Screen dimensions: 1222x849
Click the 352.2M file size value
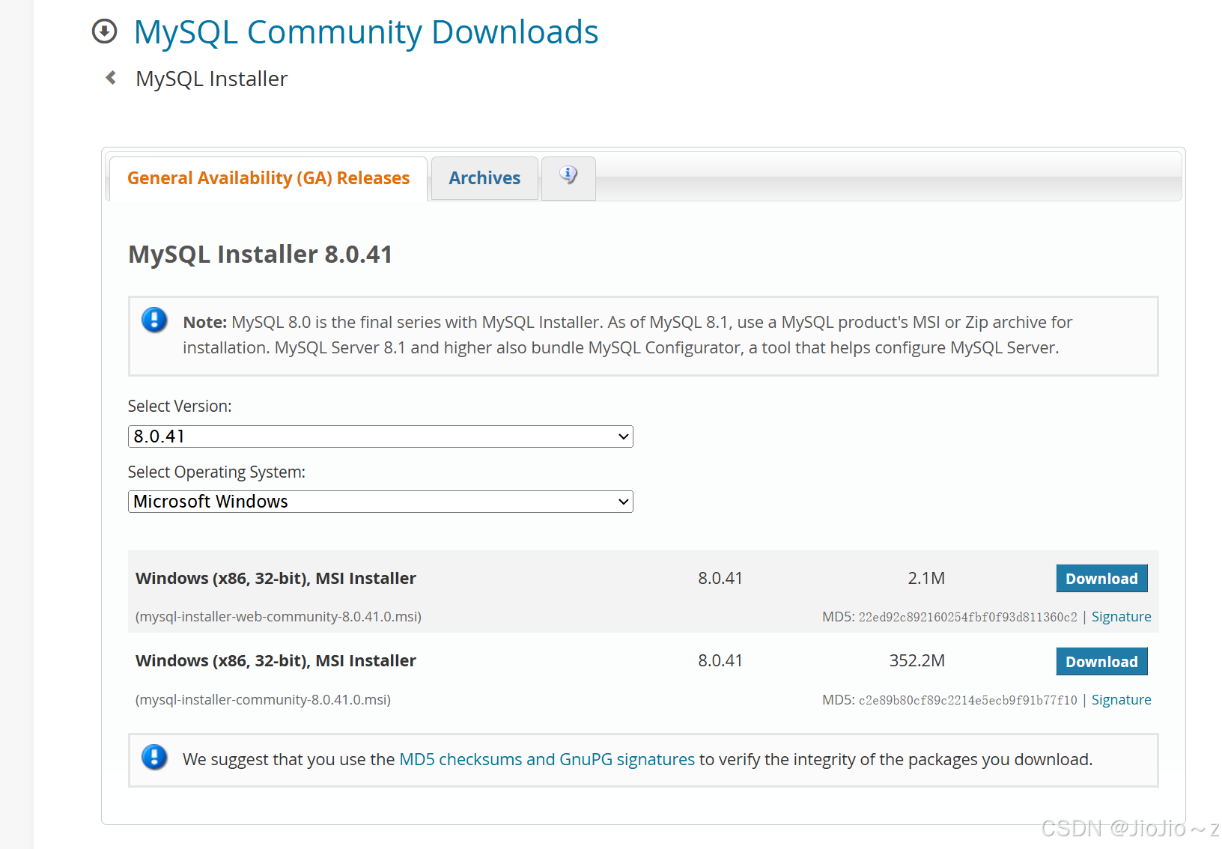coord(916,661)
